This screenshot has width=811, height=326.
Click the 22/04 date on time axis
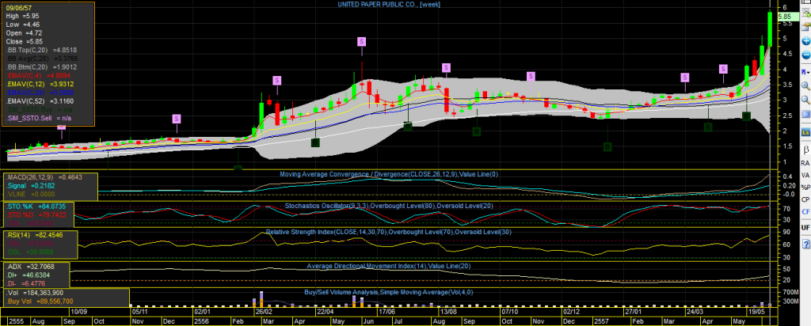click(x=325, y=312)
